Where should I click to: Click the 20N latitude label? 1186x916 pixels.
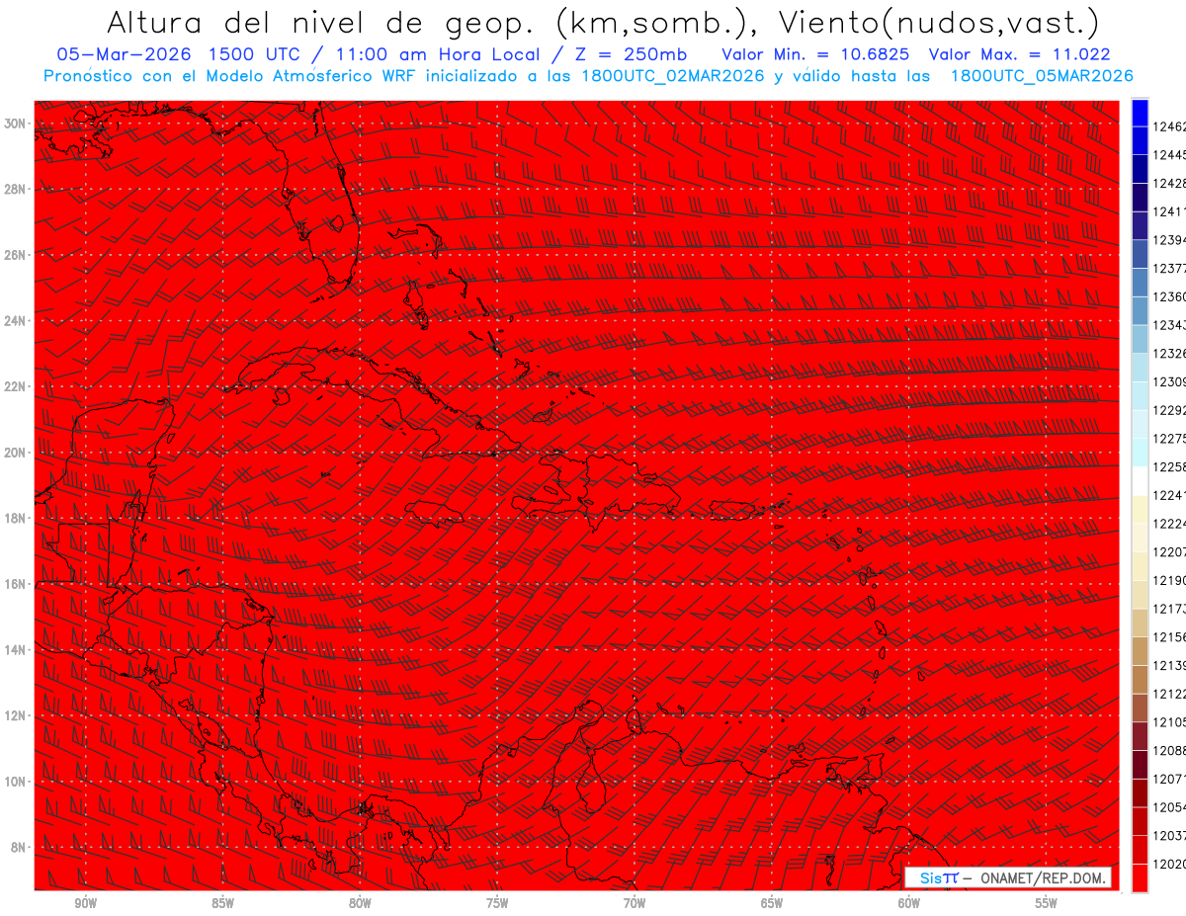[x=15, y=453]
